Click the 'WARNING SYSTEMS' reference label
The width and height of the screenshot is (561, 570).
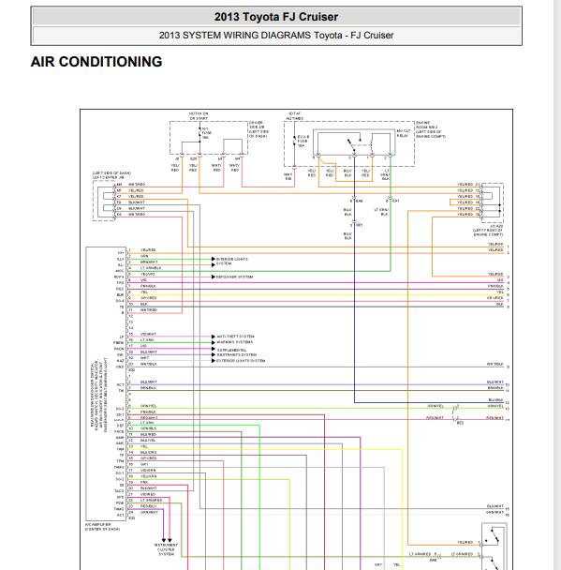click(x=234, y=342)
